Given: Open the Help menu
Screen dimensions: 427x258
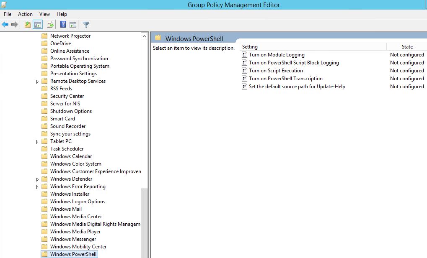Looking at the screenshot, I should click(x=62, y=14).
